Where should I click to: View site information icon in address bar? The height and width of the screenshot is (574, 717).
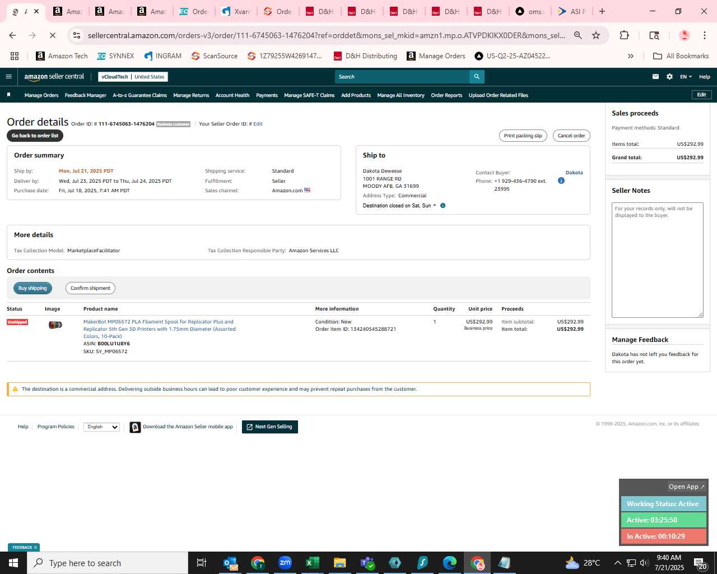pos(77,35)
